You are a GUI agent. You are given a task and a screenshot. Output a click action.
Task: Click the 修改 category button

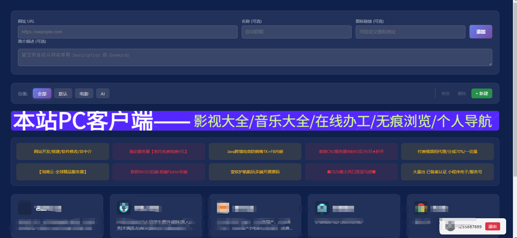(446, 93)
